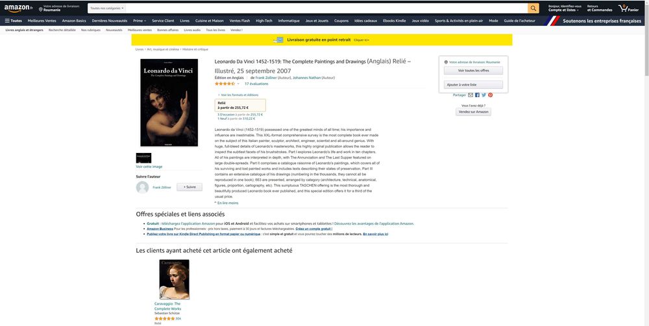The width and height of the screenshot is (649, 326).
Task: Share this book on Facebook
Action: [x=477, y=95]
